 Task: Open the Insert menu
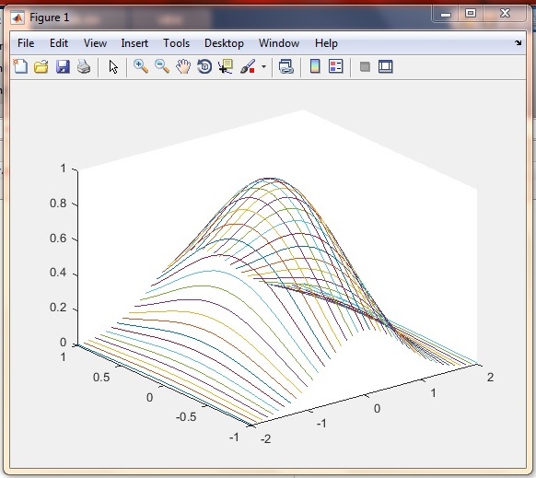134,43
